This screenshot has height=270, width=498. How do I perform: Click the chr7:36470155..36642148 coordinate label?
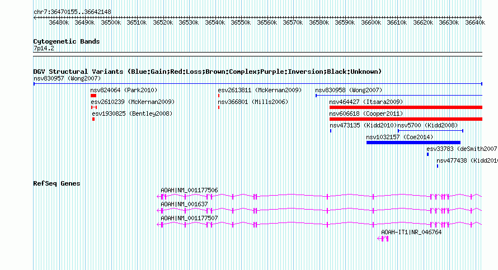(x=72, y=12)
